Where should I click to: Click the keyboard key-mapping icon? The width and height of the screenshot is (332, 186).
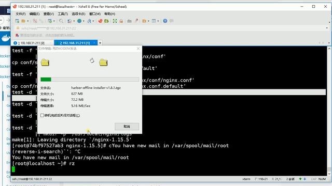pyautogui.click(x=129, y=21)
